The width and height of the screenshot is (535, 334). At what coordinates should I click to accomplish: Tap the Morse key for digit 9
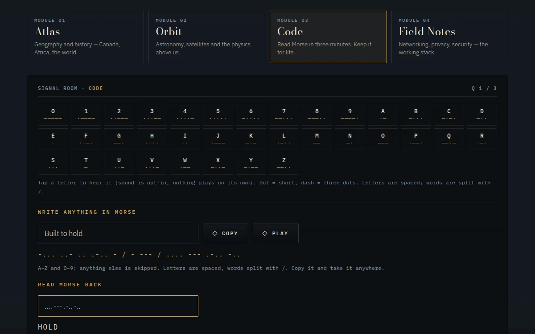click(350, 114)
